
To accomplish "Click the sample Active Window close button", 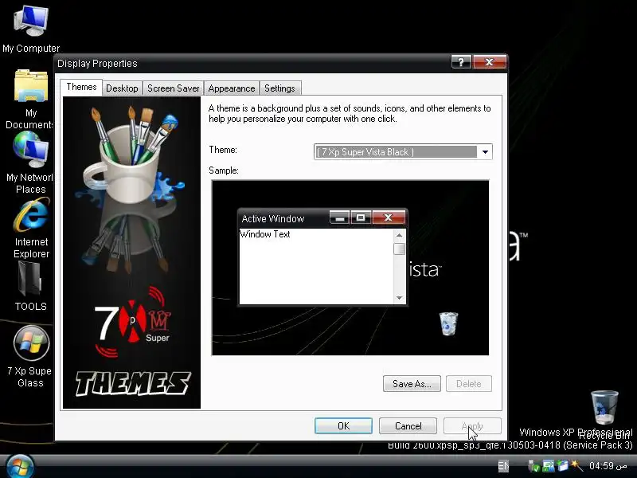I will tap(389, 217).
